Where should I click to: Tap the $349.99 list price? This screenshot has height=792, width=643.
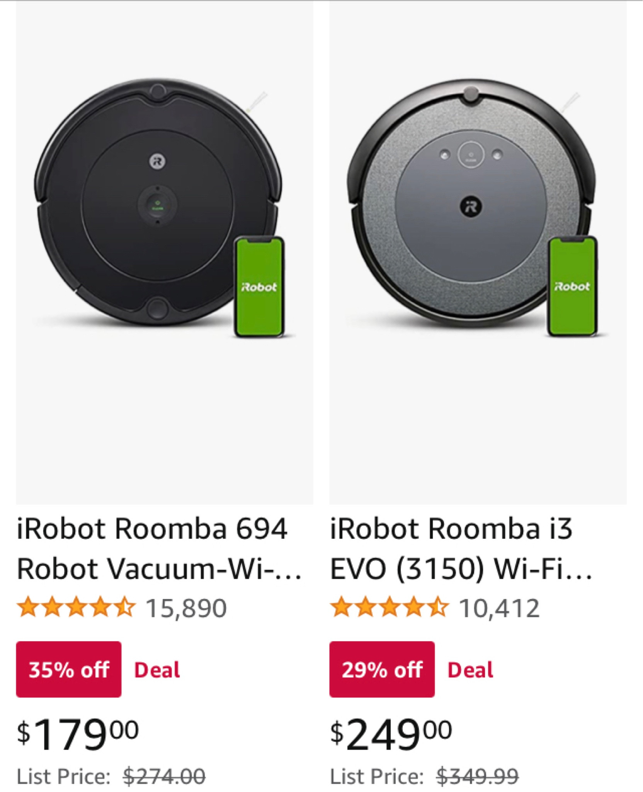478,776
